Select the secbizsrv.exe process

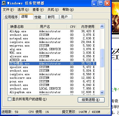tap(53, 78)
